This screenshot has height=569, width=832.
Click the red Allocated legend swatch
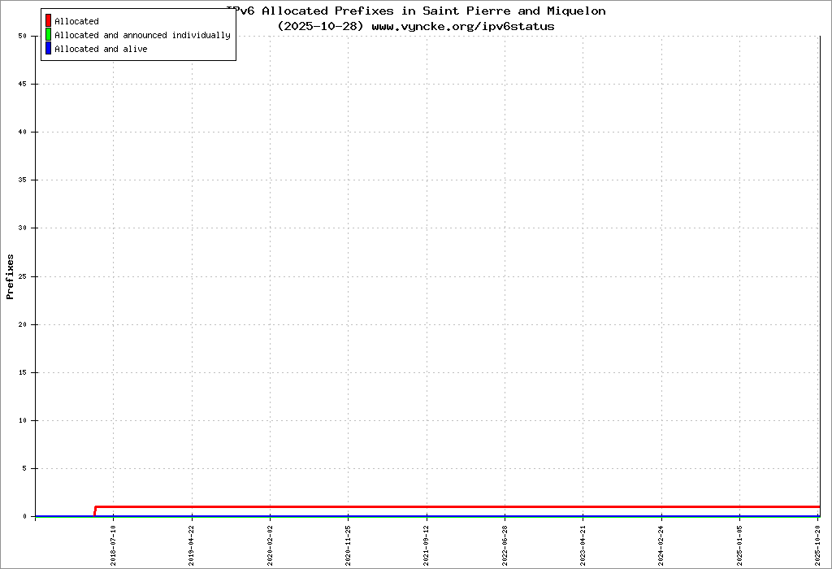[48, 21]
